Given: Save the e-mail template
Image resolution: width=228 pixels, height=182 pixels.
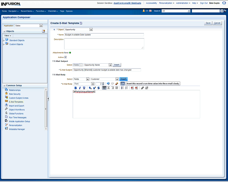Looking at the screenshot, I should pyautogui.click(x=208, y=23).
